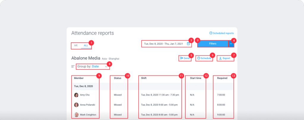Switch to the ALL tab

(86, 46)
